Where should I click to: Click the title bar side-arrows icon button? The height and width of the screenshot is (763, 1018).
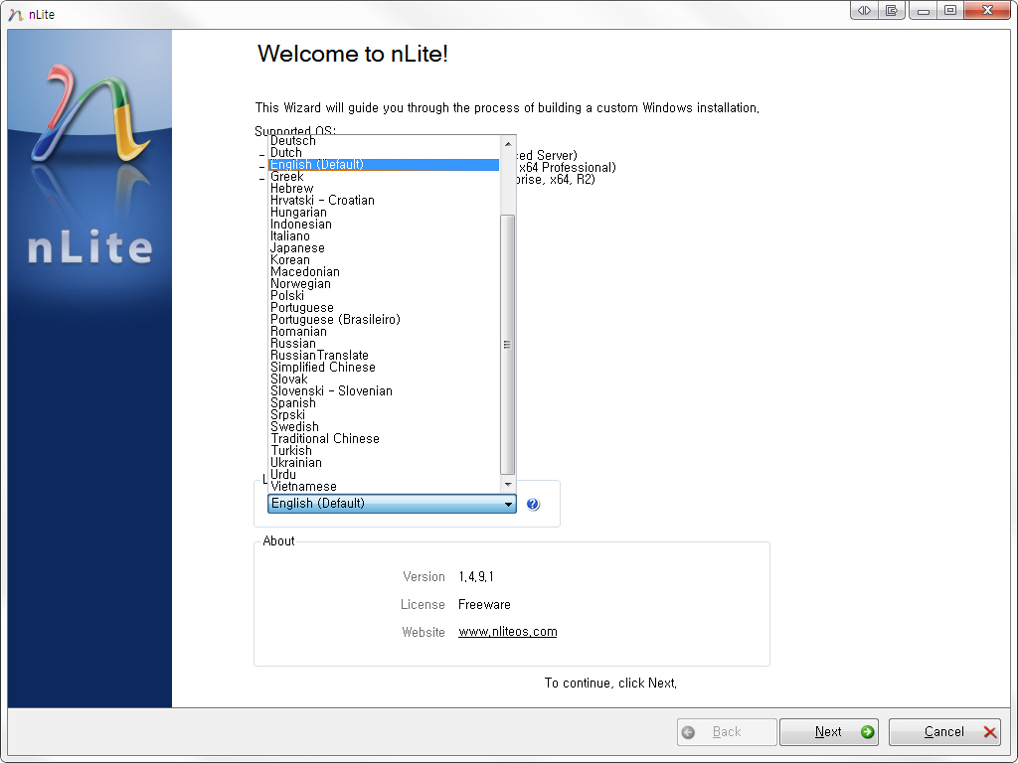click(x=864, y=10)
